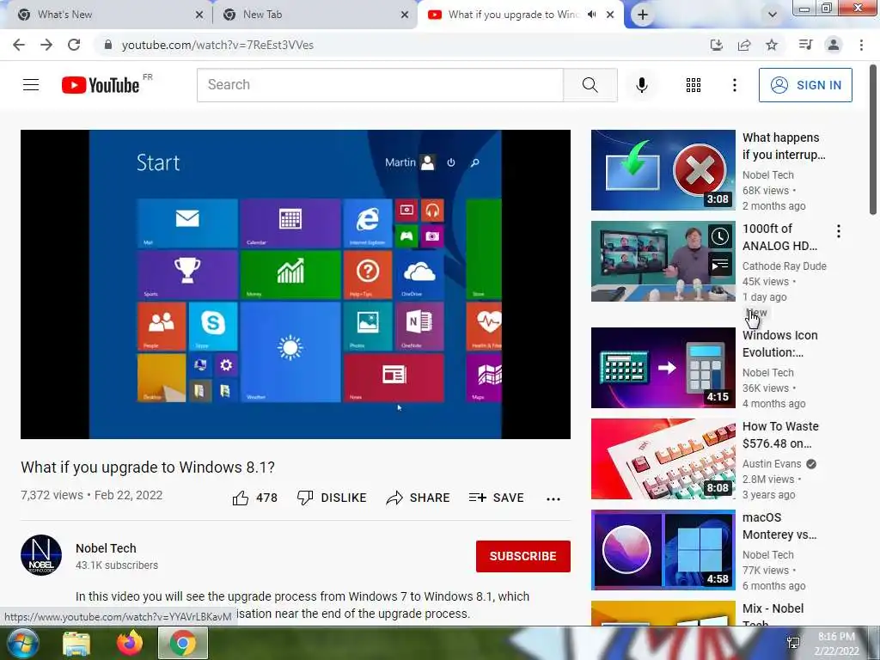This screenshot has width=880, height=660.
Task: Go back in Chrome
Action: point(19,45)
